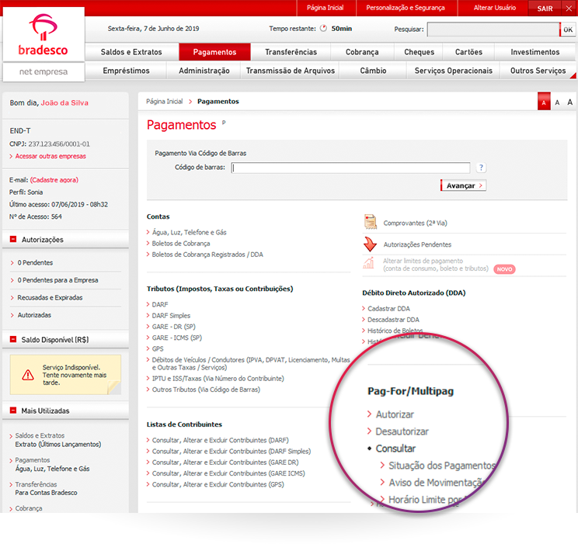The image size is (578, 544).
Task: Select the large font size A
Action: click(569, 102)
